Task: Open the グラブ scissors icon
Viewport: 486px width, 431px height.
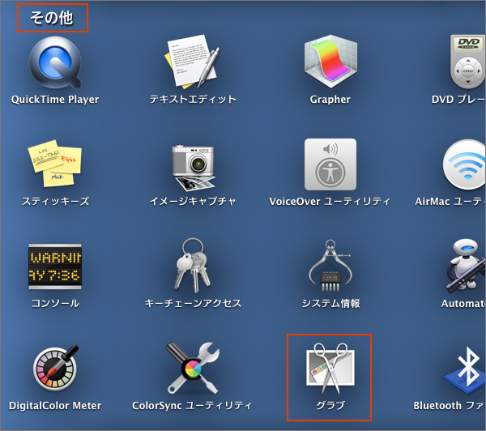Action: (x=330, y=368)
